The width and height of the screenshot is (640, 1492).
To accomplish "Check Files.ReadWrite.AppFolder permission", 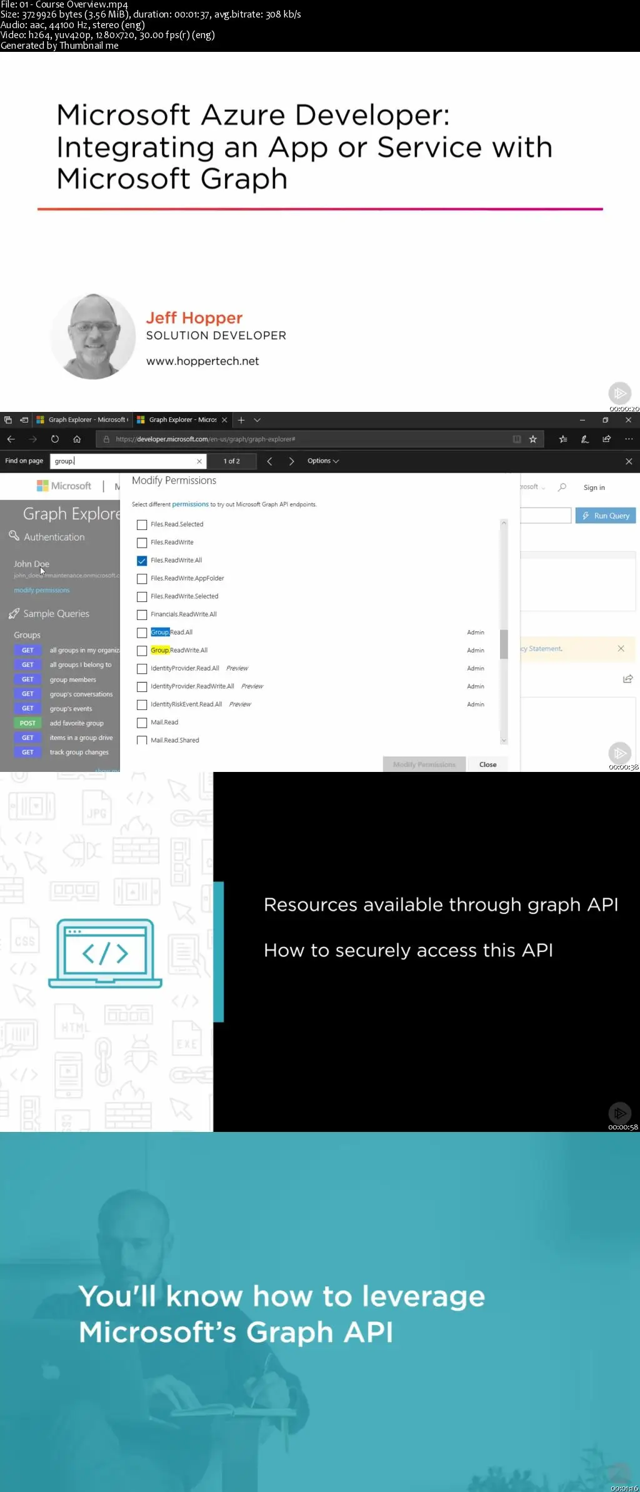I will 142,579.
